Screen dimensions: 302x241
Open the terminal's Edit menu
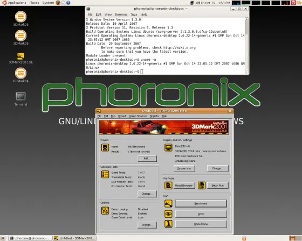point(98,15)
